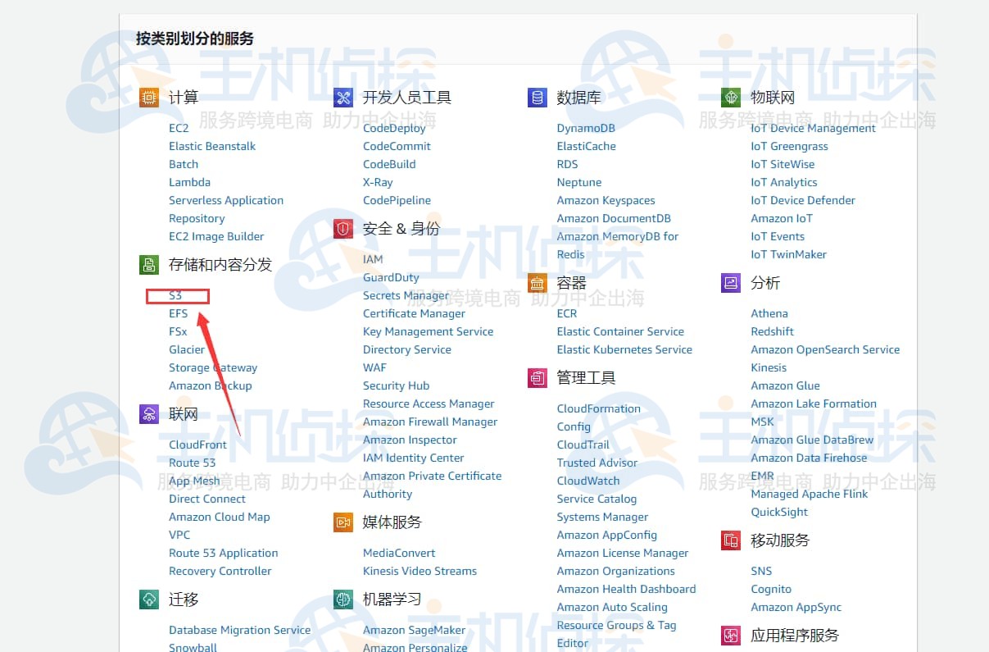Navigate to CloudWatch service

click(588, 481)
